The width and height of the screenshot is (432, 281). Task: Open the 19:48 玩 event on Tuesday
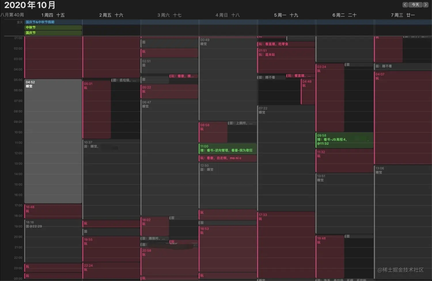(x=330, y=257)
